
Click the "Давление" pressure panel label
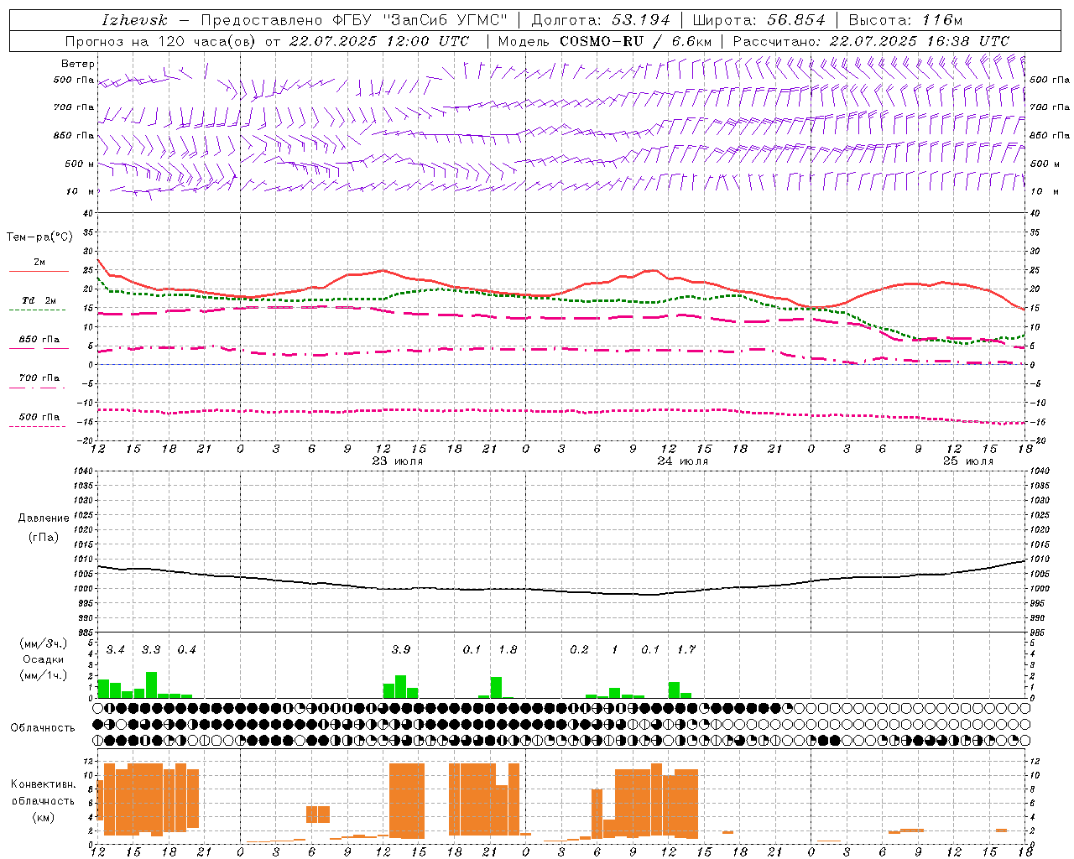(x=44, y=518)
